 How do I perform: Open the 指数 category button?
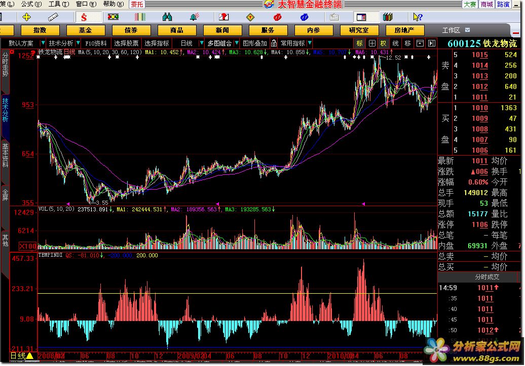pyautogui.click(x=40, y=30)
